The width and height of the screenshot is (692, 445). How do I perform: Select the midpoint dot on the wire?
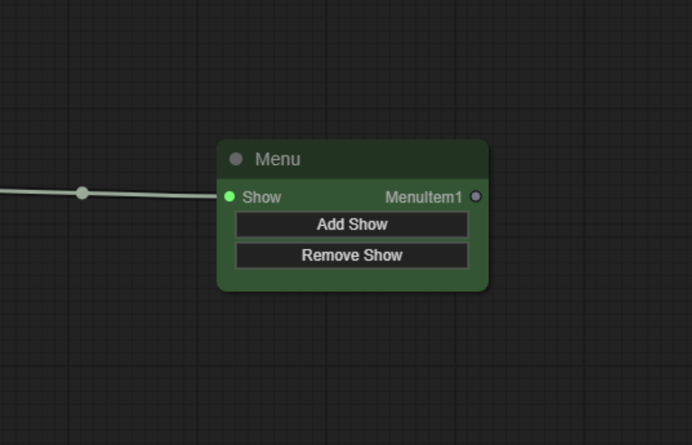click(82, 193)
